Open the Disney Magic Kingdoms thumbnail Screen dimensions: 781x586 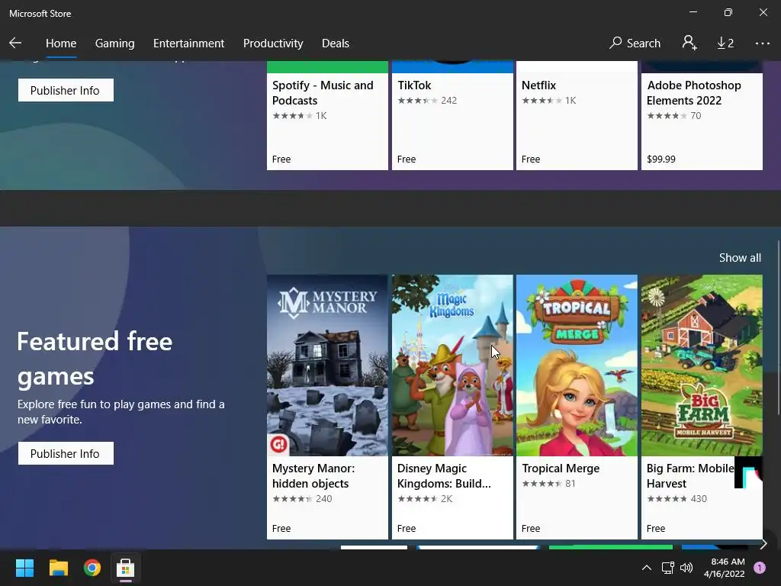tap(452, 365)
